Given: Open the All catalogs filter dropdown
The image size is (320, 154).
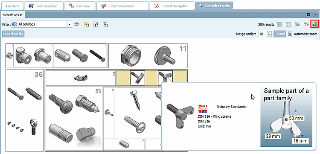Looking at the screenshot, I should tap(70, 24).
